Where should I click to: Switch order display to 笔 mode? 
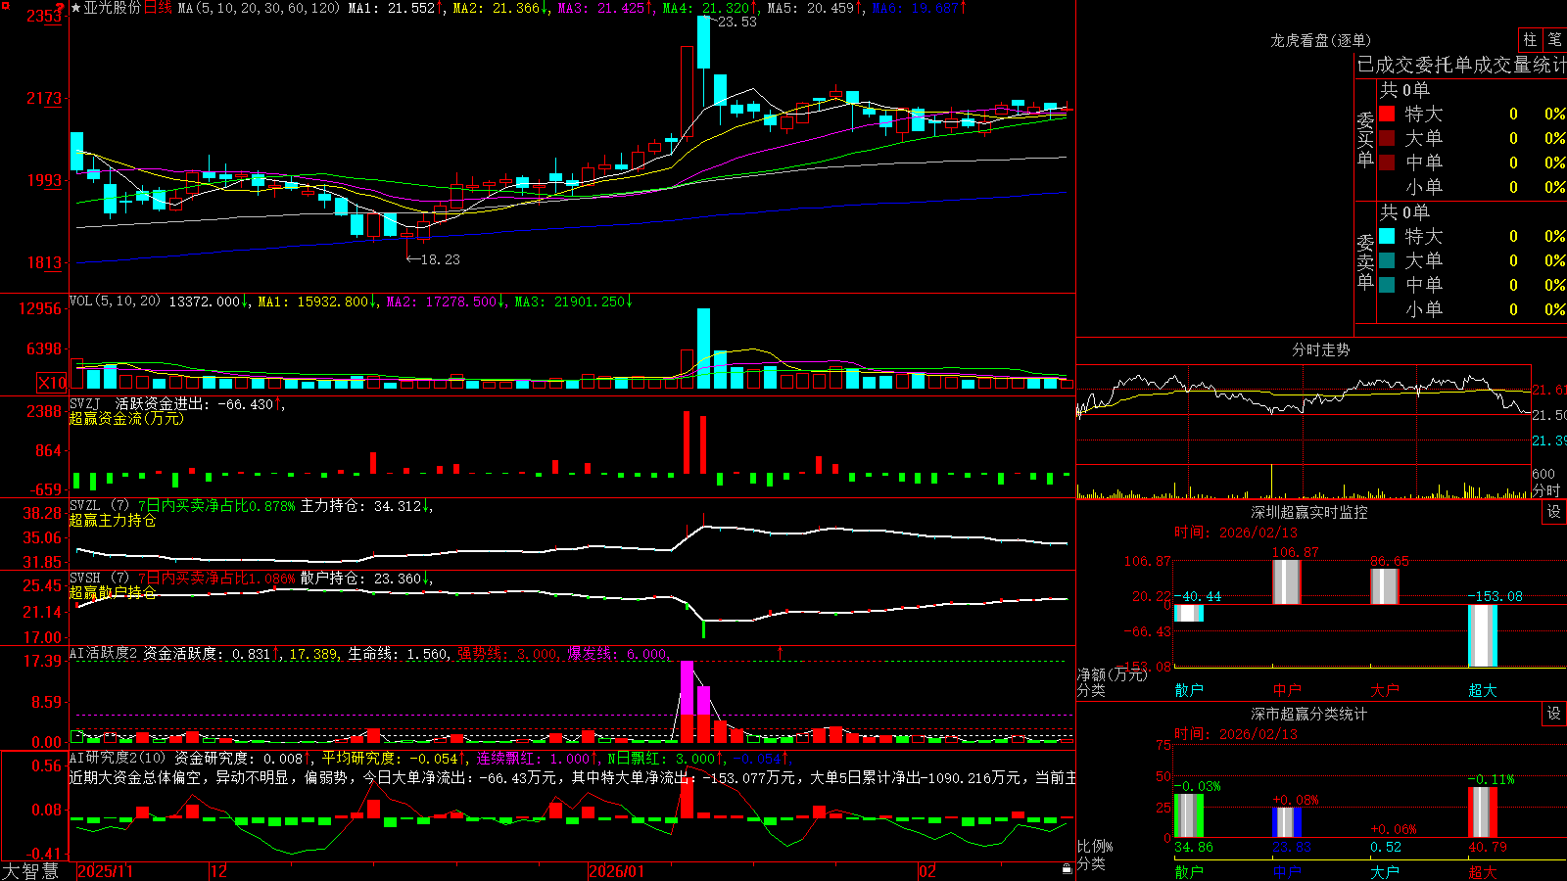coord(1554,39)
